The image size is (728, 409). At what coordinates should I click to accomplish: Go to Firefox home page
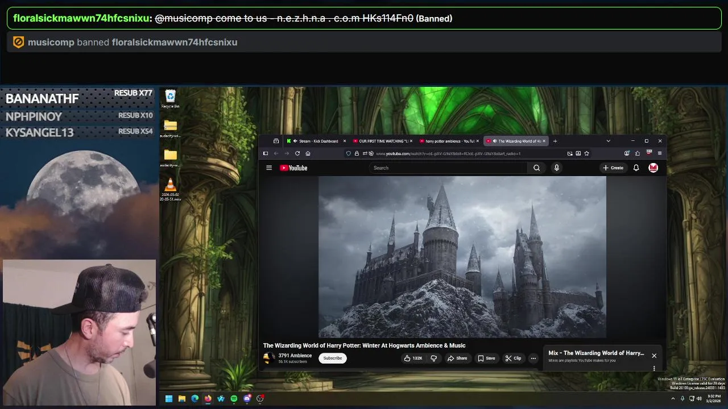pos(308,153)
